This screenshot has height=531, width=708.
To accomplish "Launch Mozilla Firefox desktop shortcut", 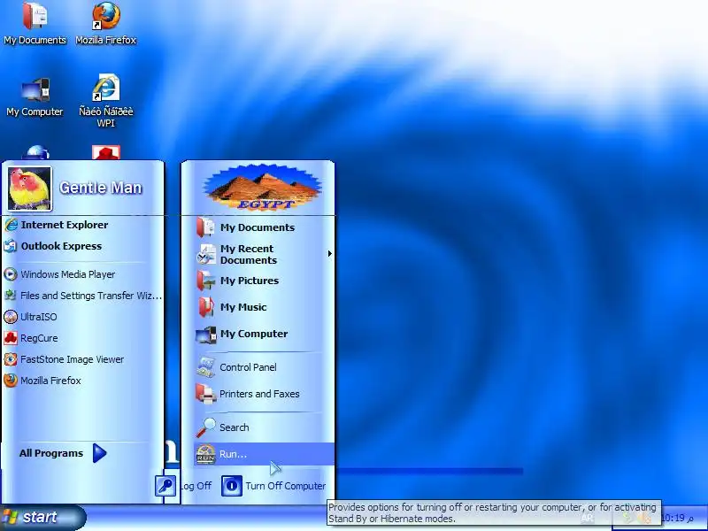I will click(105, 24).
